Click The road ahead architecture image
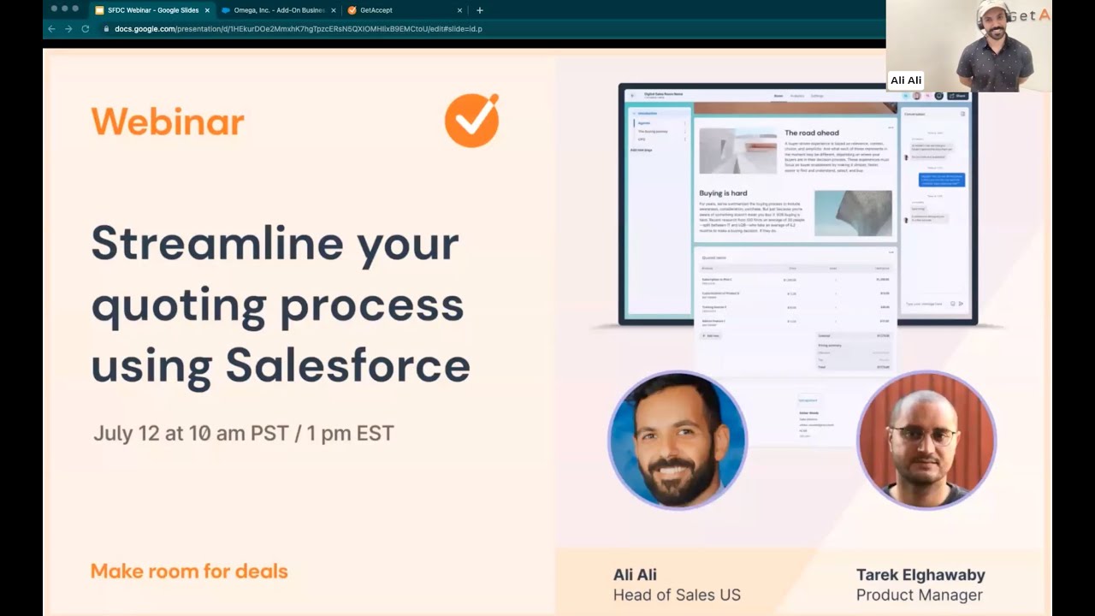 coord(738,151)
